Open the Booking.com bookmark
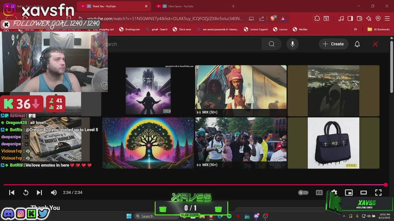The width and height of the screenshot is (394, 221). [130, 29]
